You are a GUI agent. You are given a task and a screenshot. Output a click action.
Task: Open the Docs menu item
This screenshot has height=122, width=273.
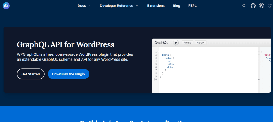(x=82, y=6)
